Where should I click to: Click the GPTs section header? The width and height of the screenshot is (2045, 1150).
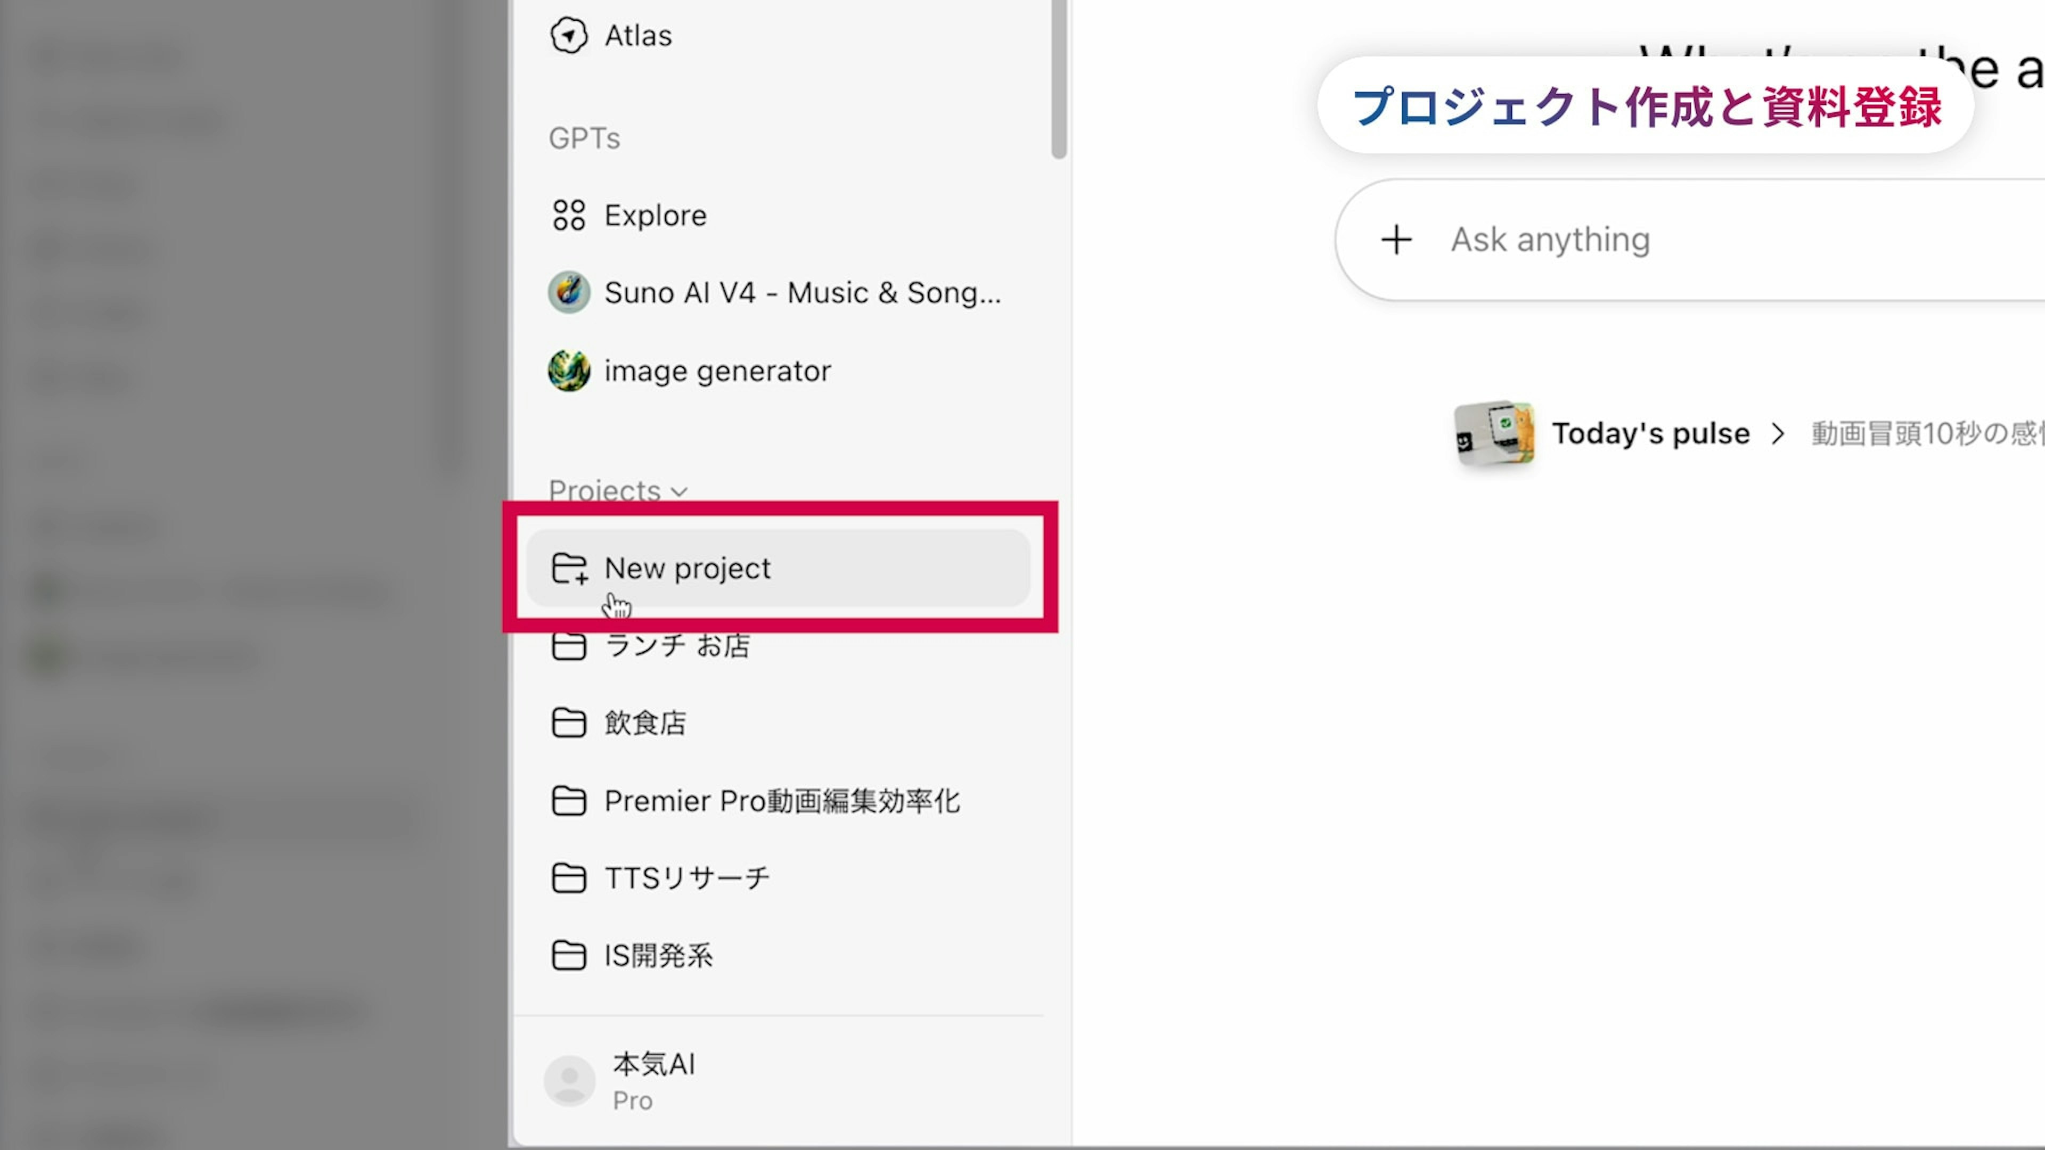[x=584, y=138]
